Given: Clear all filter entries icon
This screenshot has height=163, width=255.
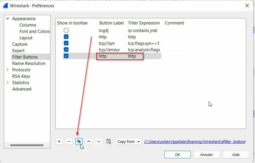Looking at the screenshot, I should tap(109, 142).
